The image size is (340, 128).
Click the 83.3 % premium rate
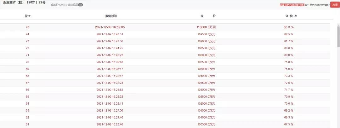289,27
